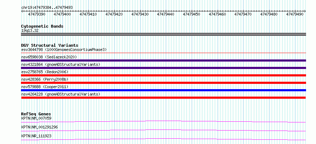This screenshot has width=316, height=144.
Task: Open variant esv3644798 (1000GenomesConsortiumPhase3) label
Action: [x=64, y=50]
